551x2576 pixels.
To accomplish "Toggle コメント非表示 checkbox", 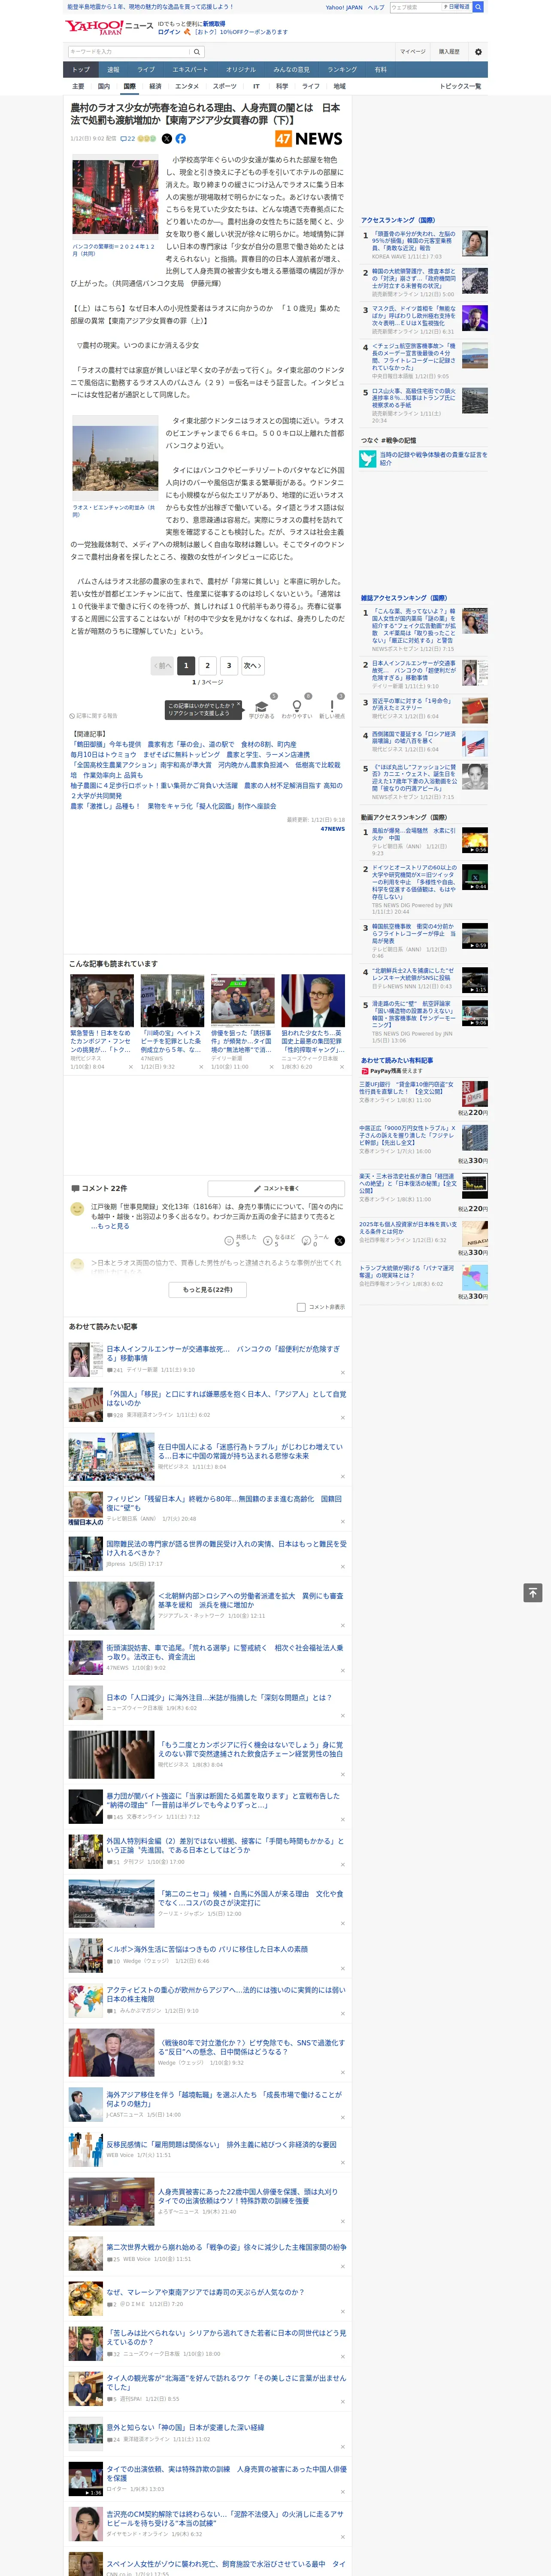I will (301, 1307).
